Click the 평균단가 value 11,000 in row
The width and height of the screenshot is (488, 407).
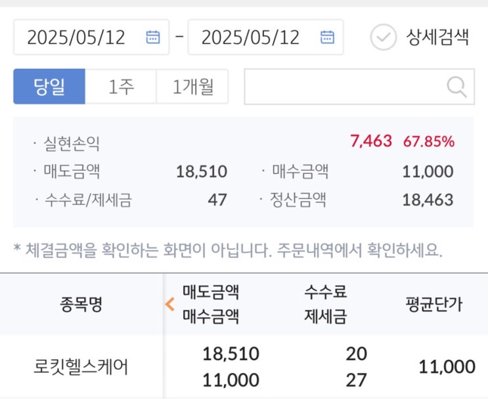[447, 367]
